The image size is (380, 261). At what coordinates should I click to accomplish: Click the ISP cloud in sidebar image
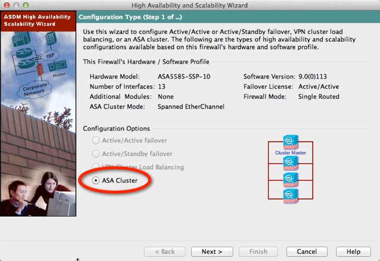click(x=50, y=56)
